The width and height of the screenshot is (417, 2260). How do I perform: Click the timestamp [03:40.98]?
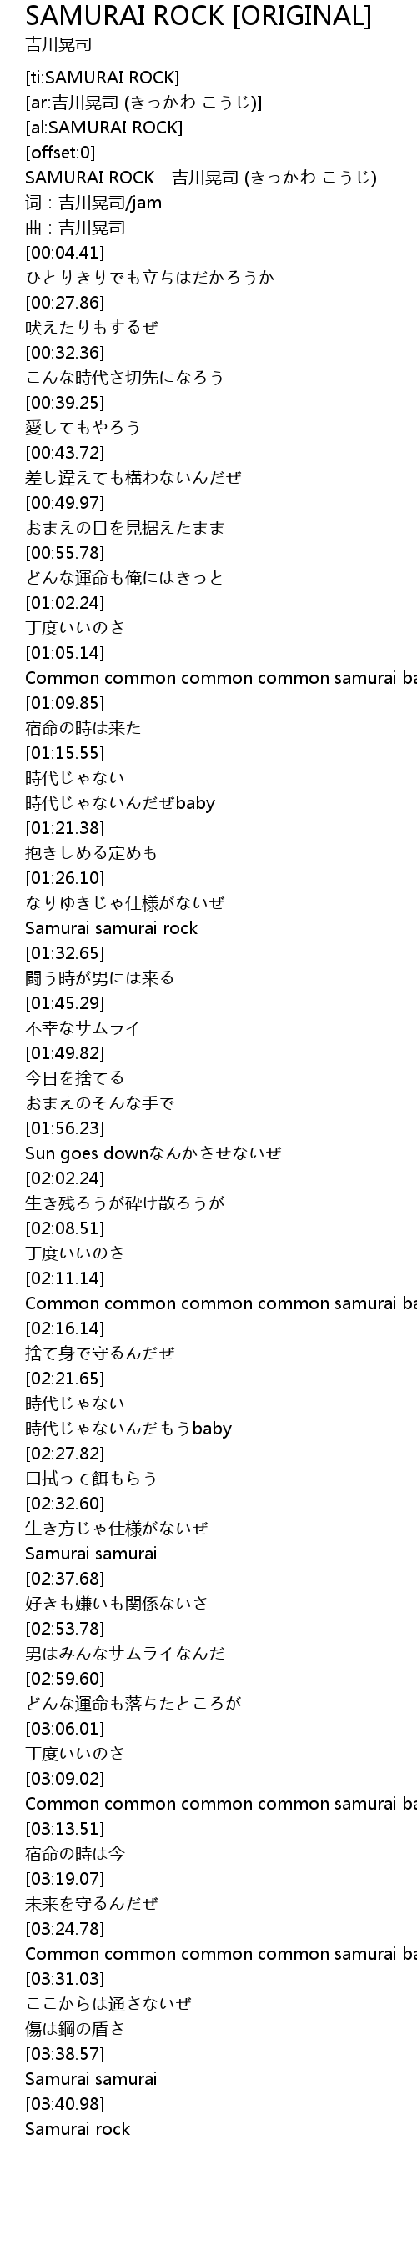point(65,2104)
